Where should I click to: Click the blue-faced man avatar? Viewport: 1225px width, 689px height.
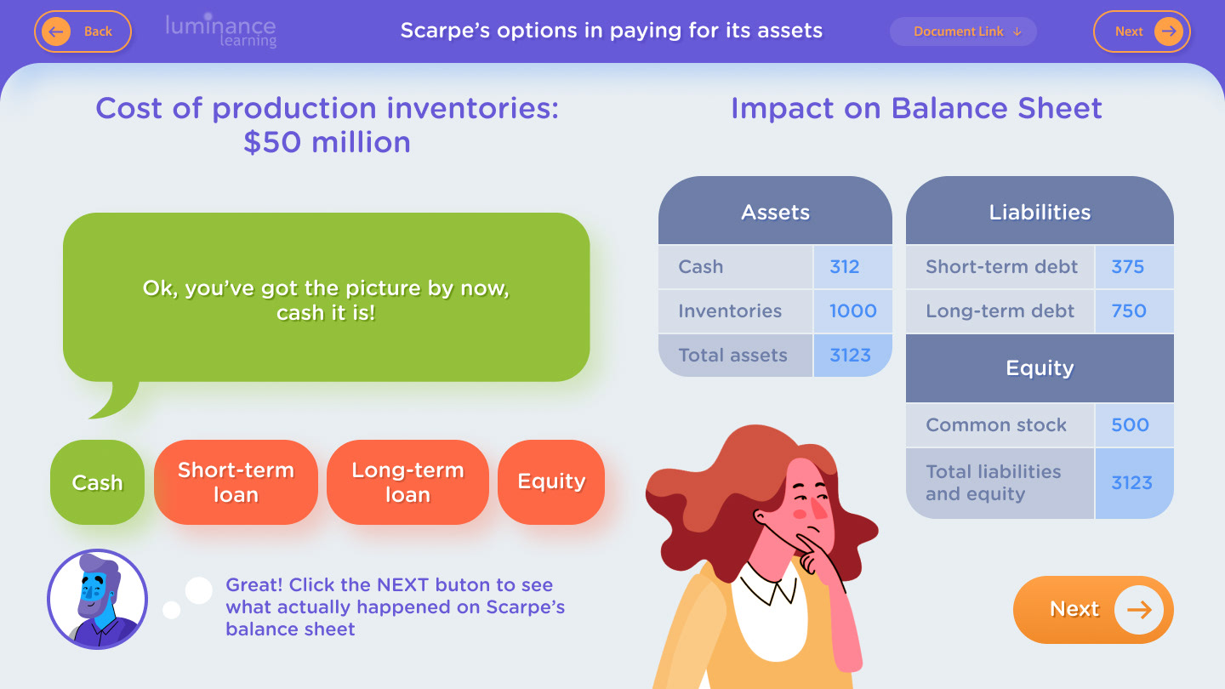97,599
